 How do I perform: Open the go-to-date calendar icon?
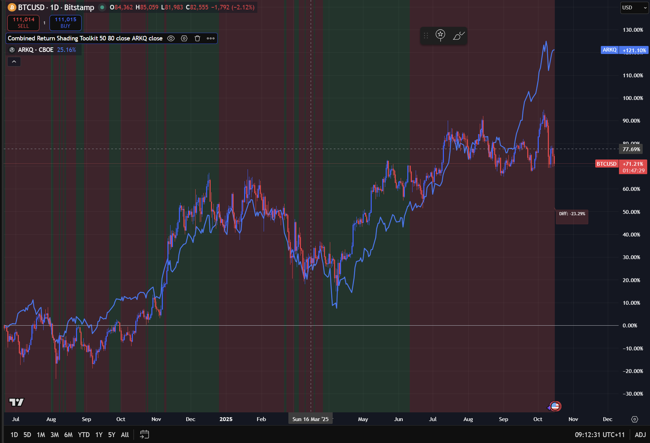144,434
